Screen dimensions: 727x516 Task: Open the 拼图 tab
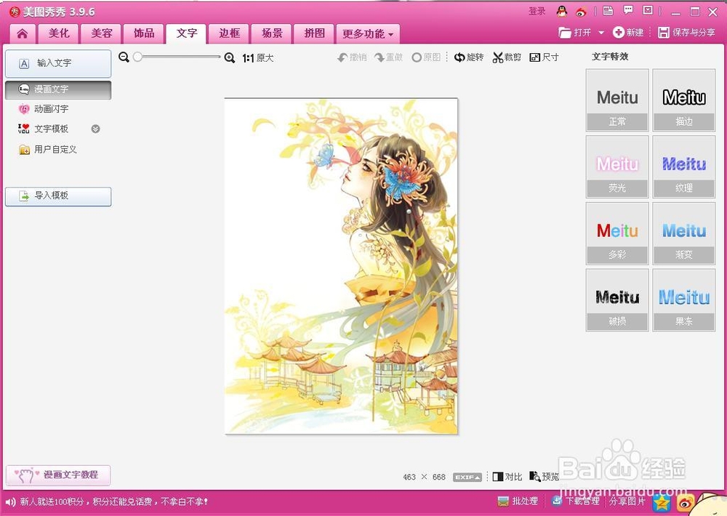(x=314, y=33)
